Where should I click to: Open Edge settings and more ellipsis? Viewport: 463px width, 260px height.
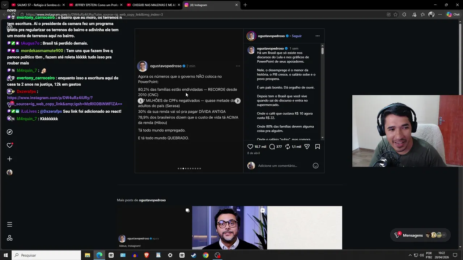pyautogui.click(x=440, y=14)
